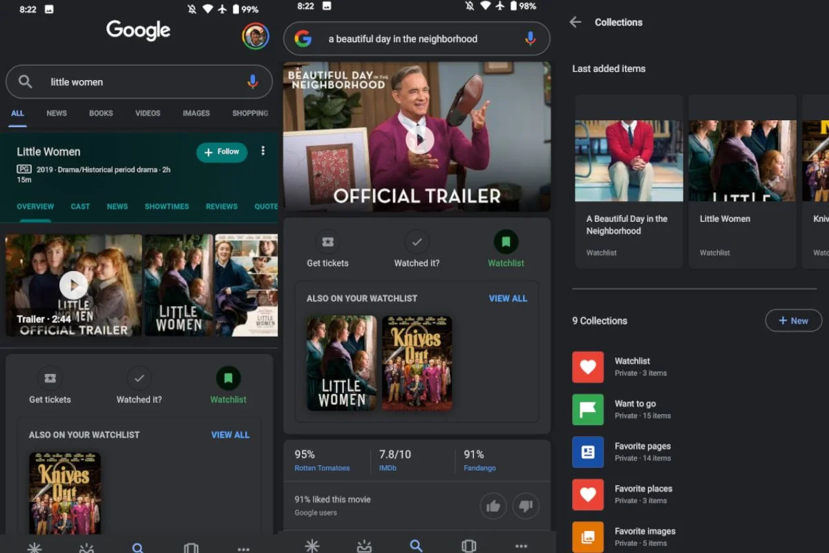This screenshot has height=553, width=829.
Task: Open VIEW ALL in Little Women watchlist card
Action: click(x=231, y=435)
